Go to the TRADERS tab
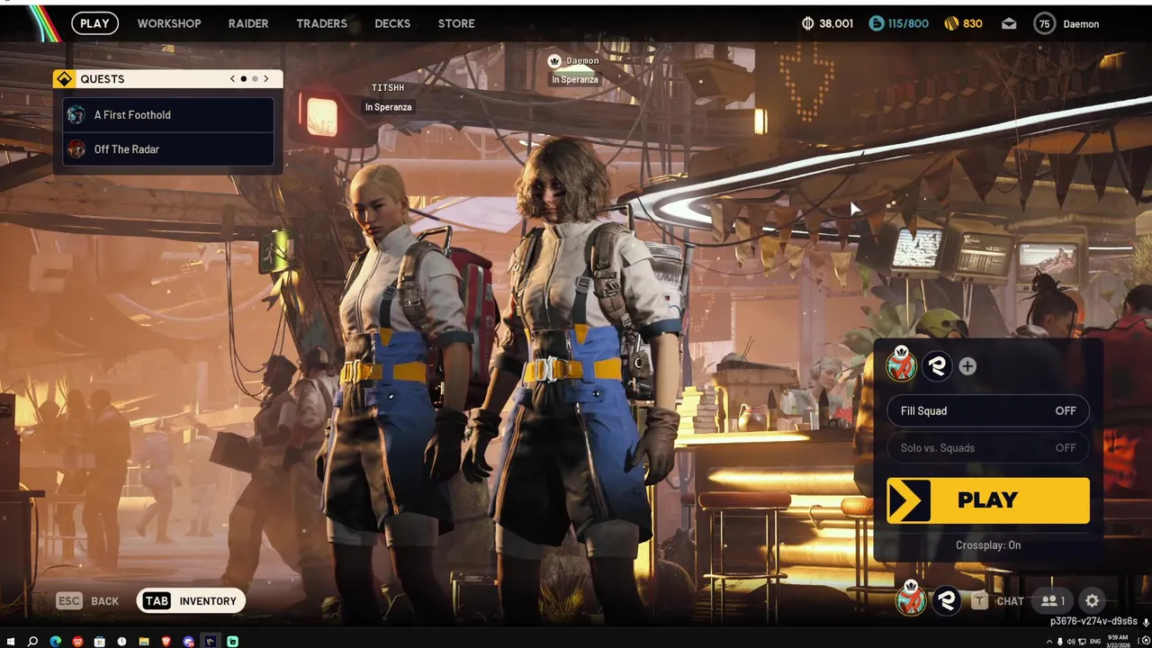This screenshot has width=1152, height=648. [321, 23]
